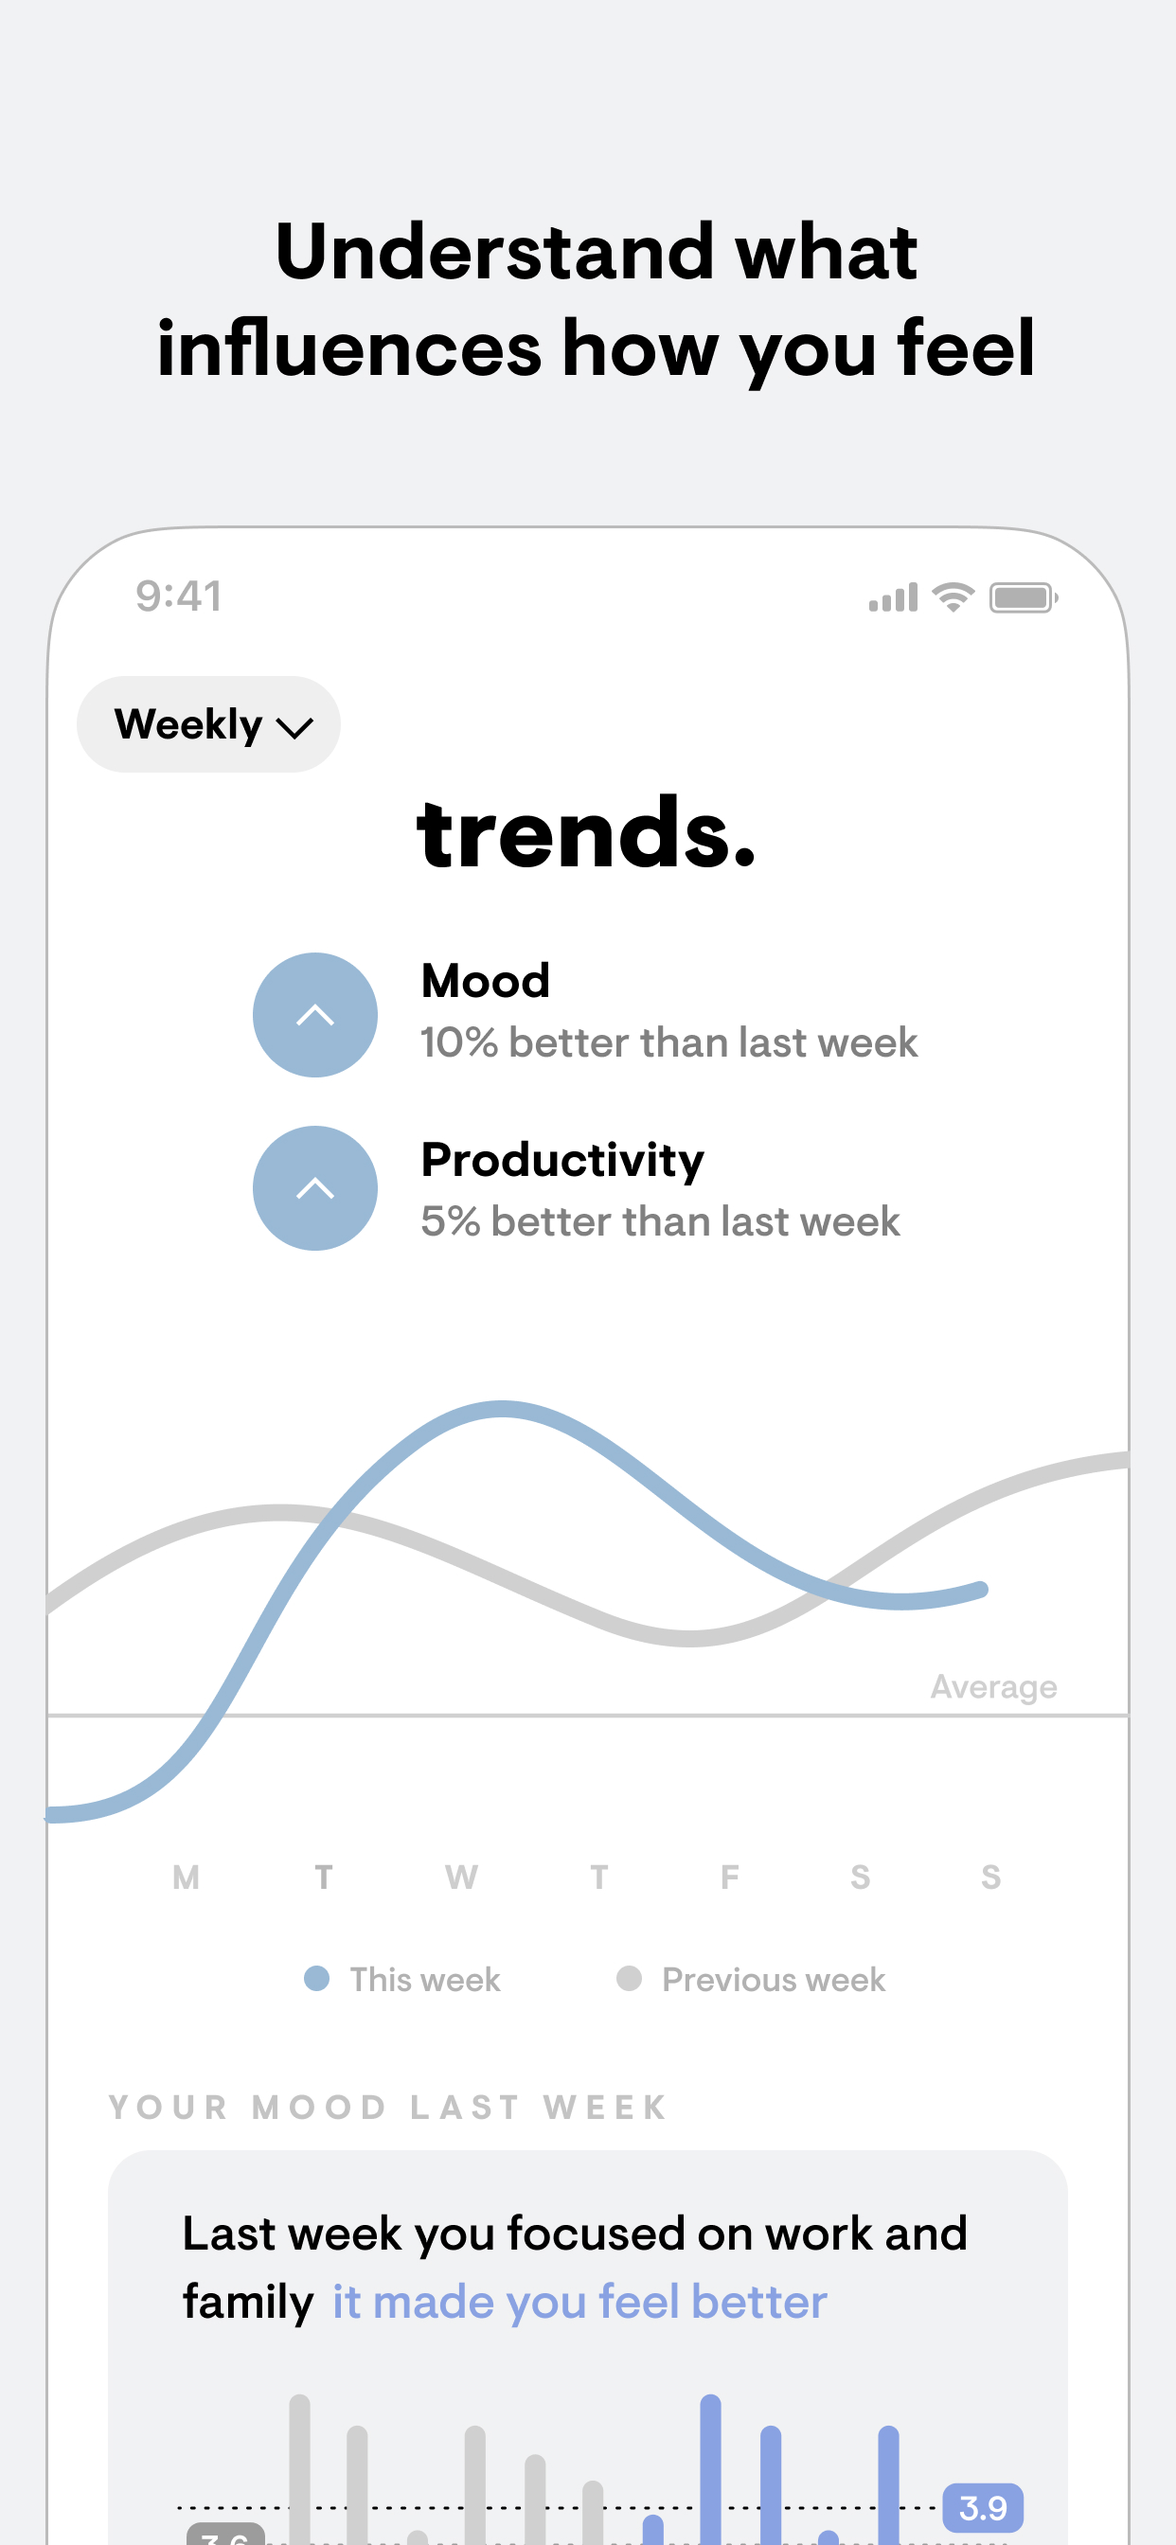Open the Weekly period dropdown
Screen dimensions: 1176x2545
(x=208, y=724)
